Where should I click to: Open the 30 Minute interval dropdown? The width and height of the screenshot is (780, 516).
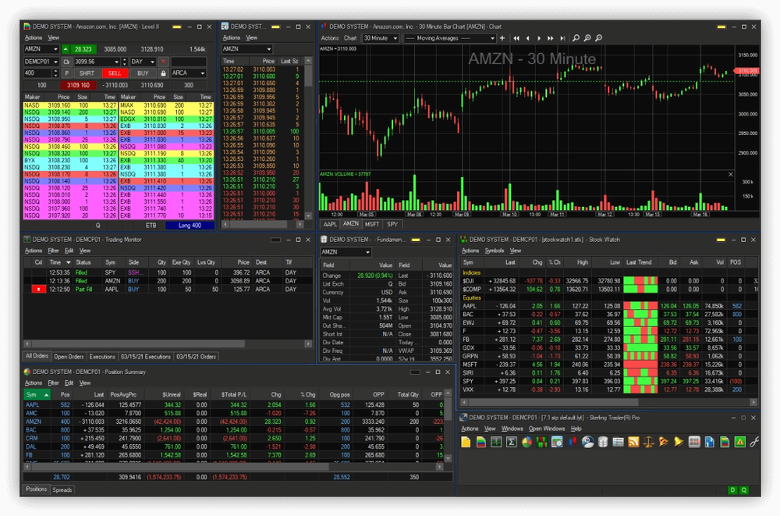pyautogui.click(x=381, y=37)
